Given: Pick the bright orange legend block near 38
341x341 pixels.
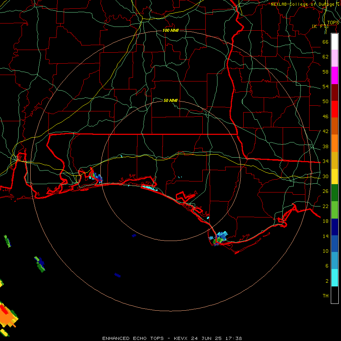Looking at the screenshot, I should coord(335,143).
